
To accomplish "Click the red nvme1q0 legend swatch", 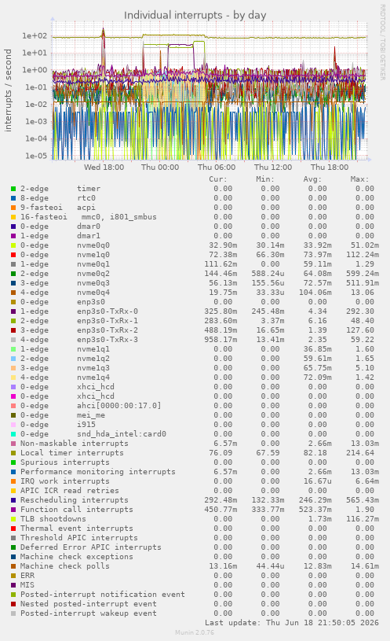I will tap(13, 255).
